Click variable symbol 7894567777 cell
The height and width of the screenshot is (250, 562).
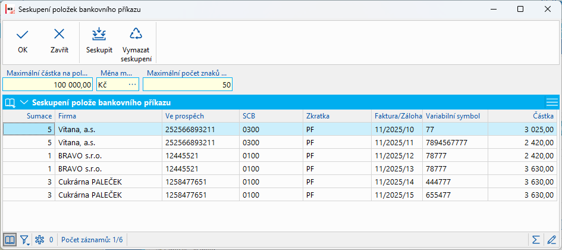click(x=455, y=142)
